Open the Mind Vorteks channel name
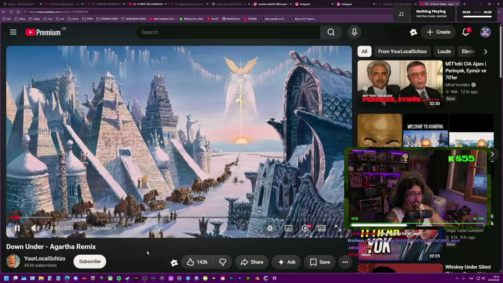The height and width of the screenshot is (283, 503). (458, 85)
